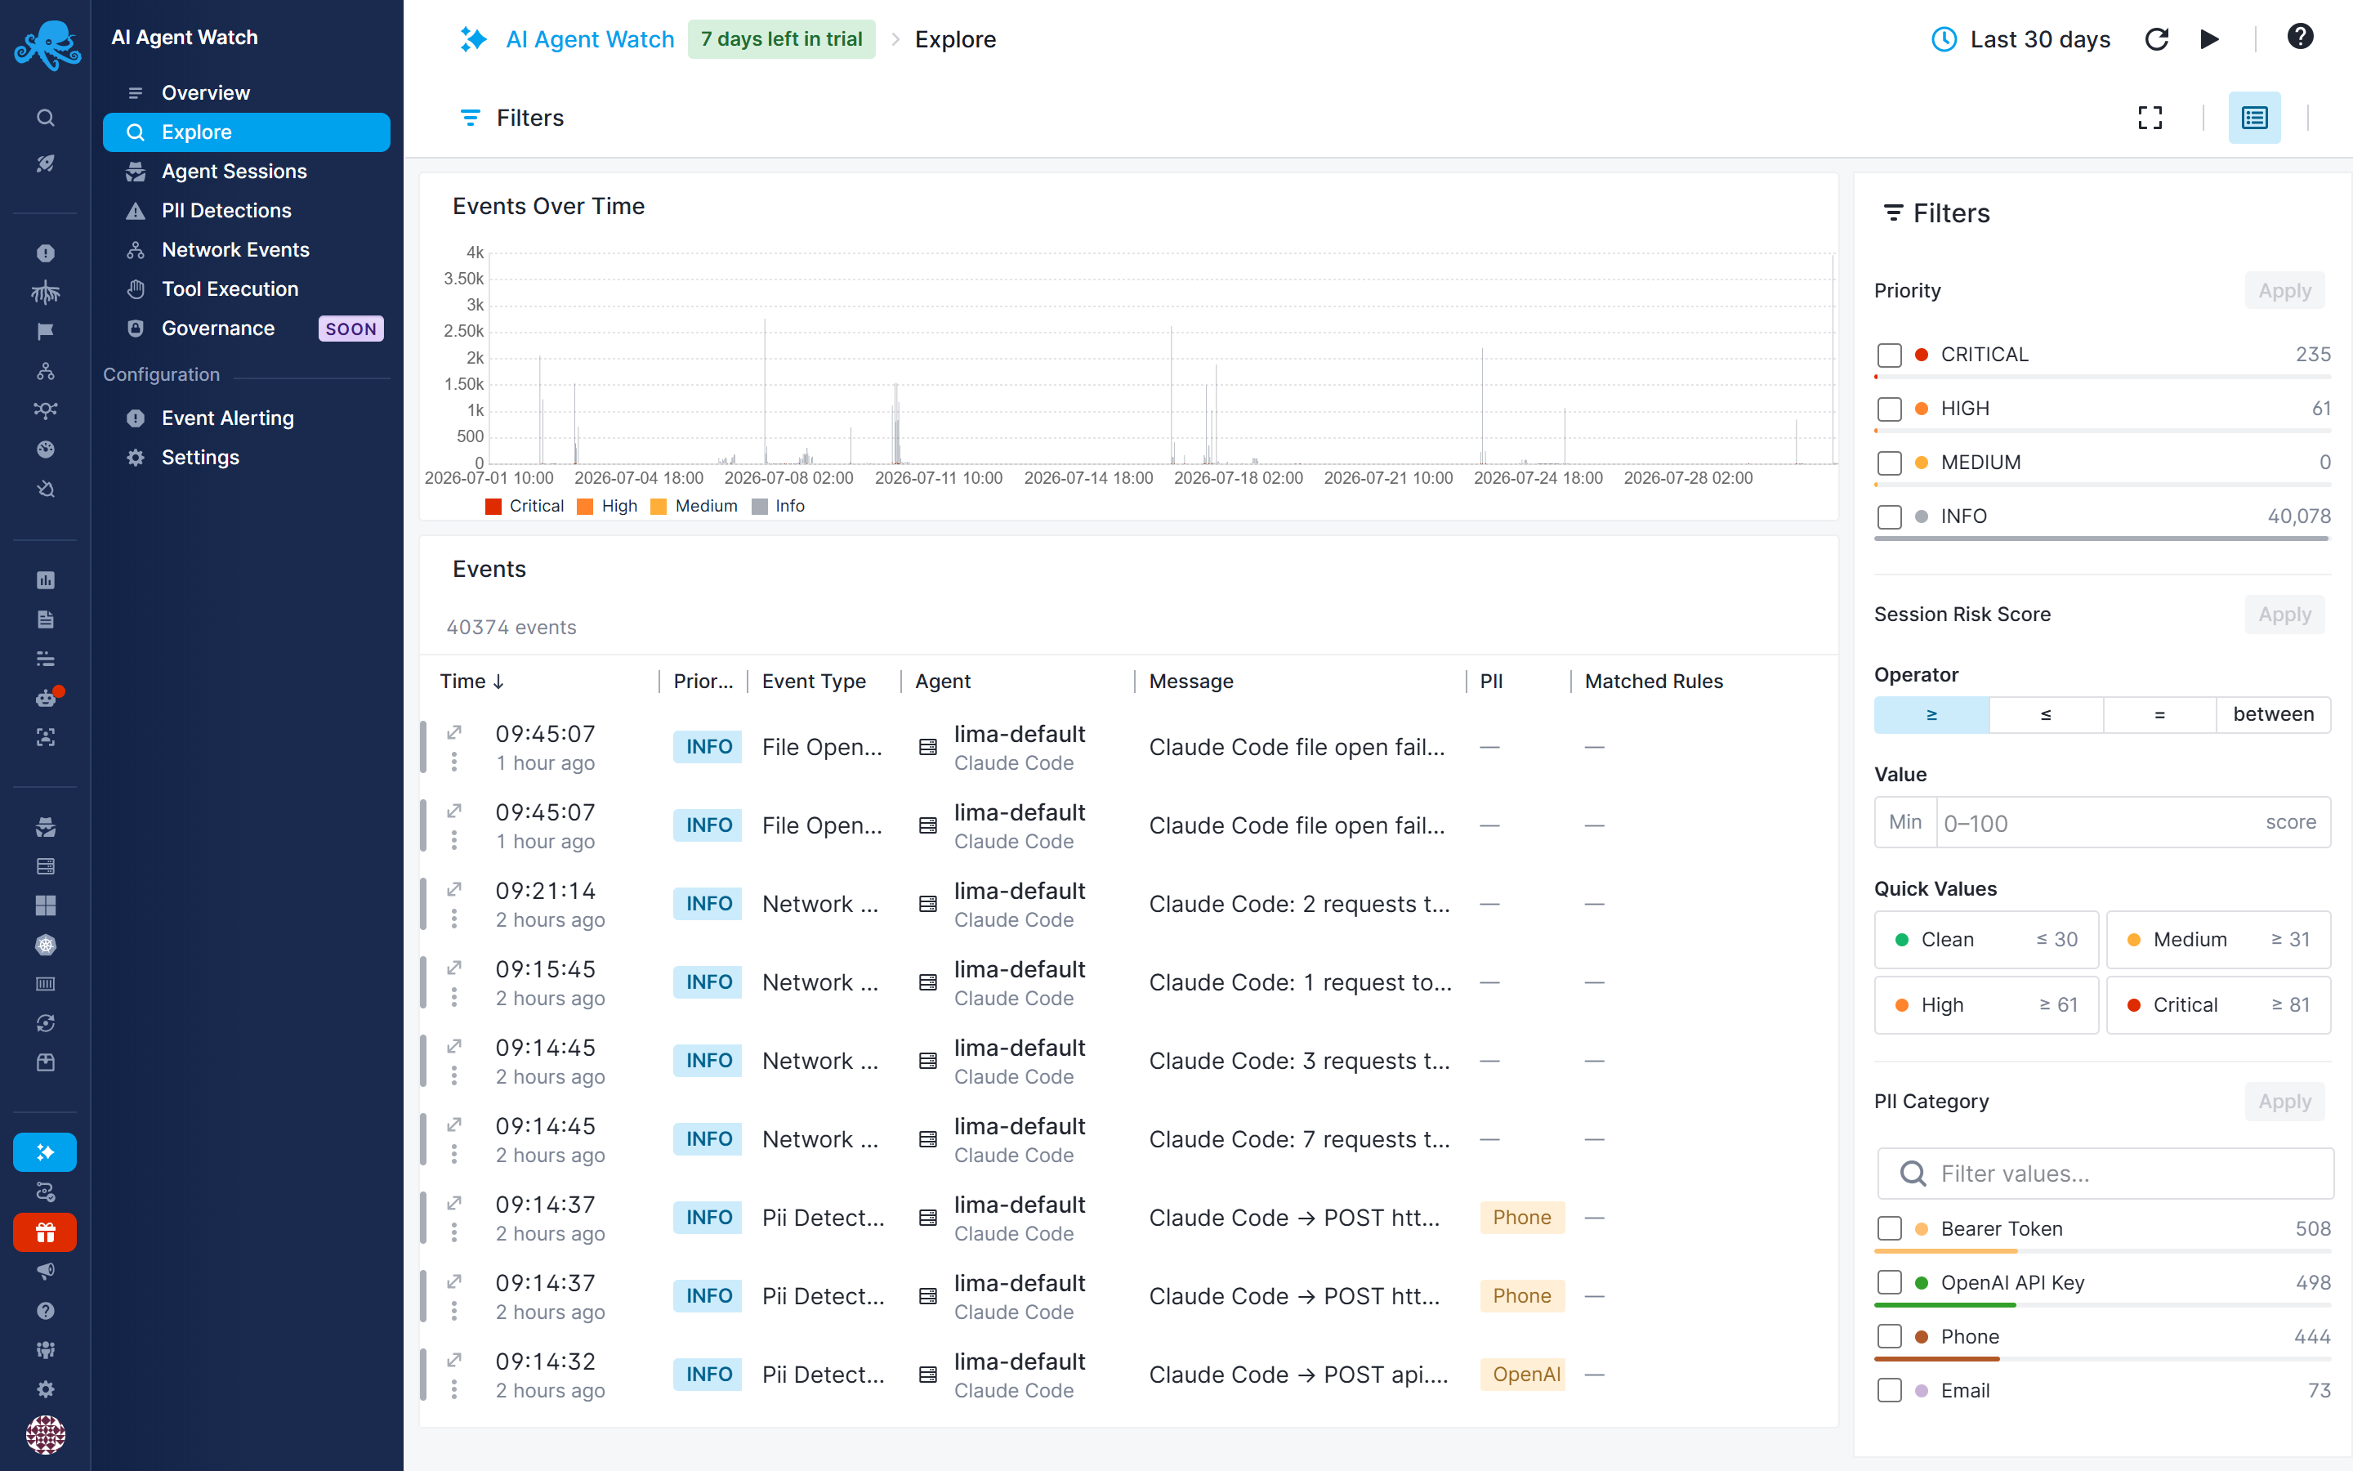Click the document icon in left rail
The image size is (2353, 1471).
pos(46,619)
